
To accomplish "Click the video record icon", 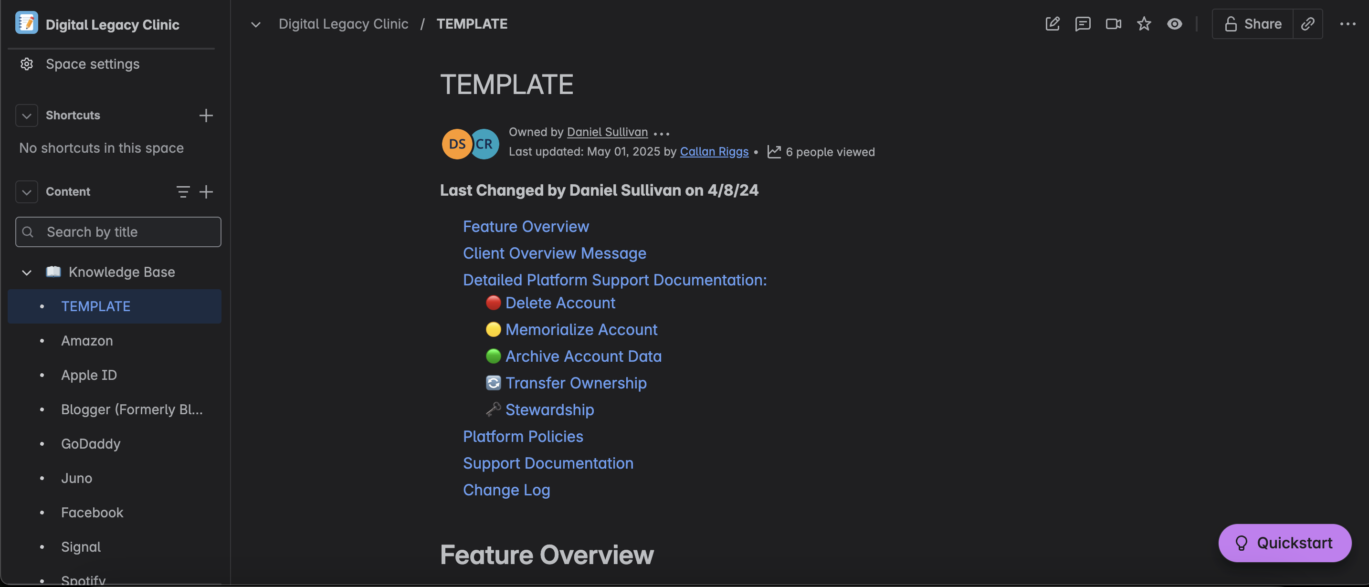I will pos(1113,24).
